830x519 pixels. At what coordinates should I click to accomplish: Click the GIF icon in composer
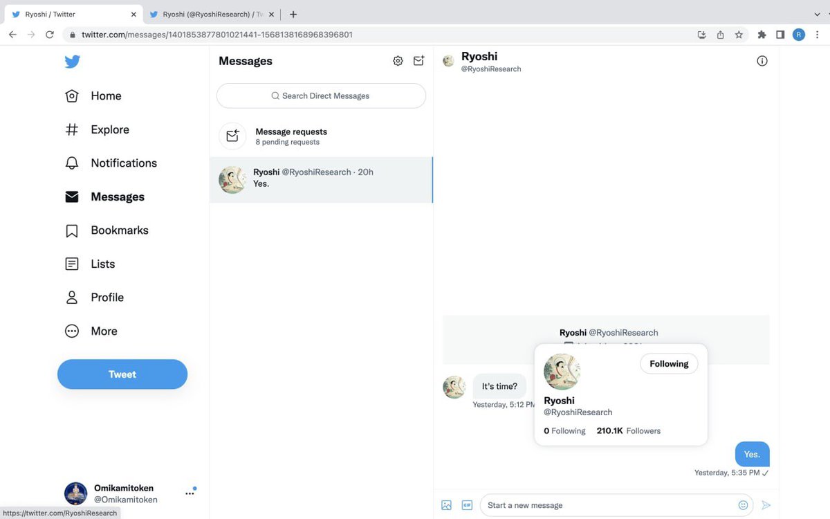(x=467, y=505)
